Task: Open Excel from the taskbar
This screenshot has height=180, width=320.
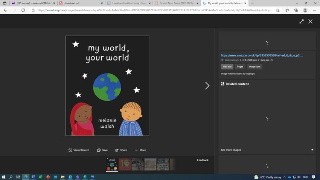Action: pyautogui.click(x=40, y=177)
